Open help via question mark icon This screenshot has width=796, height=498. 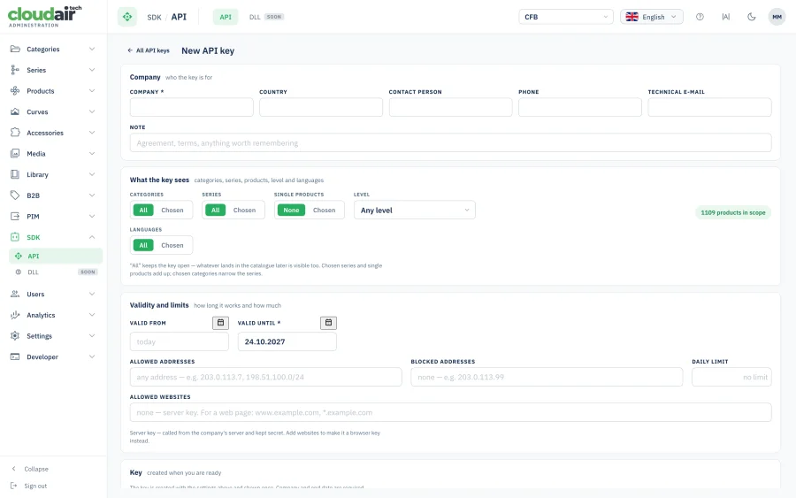pyautogui.click(x=700, y=17)
